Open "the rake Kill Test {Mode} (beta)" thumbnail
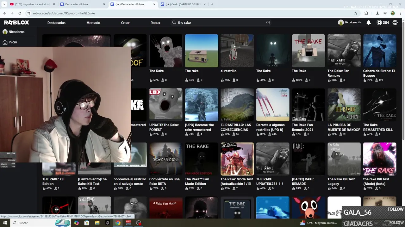 (380, 159)
